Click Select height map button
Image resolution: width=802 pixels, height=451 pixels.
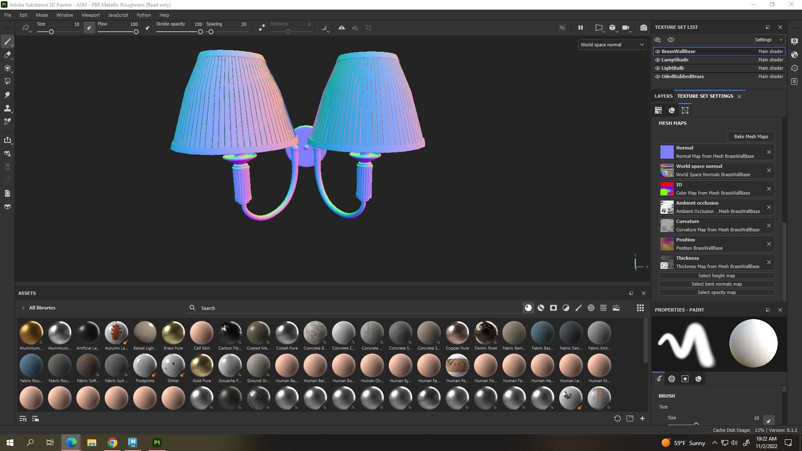click(x=716, y=276)
